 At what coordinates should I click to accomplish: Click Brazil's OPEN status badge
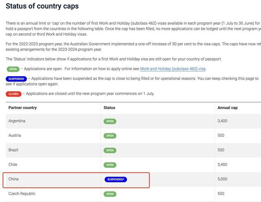[110, 150]
